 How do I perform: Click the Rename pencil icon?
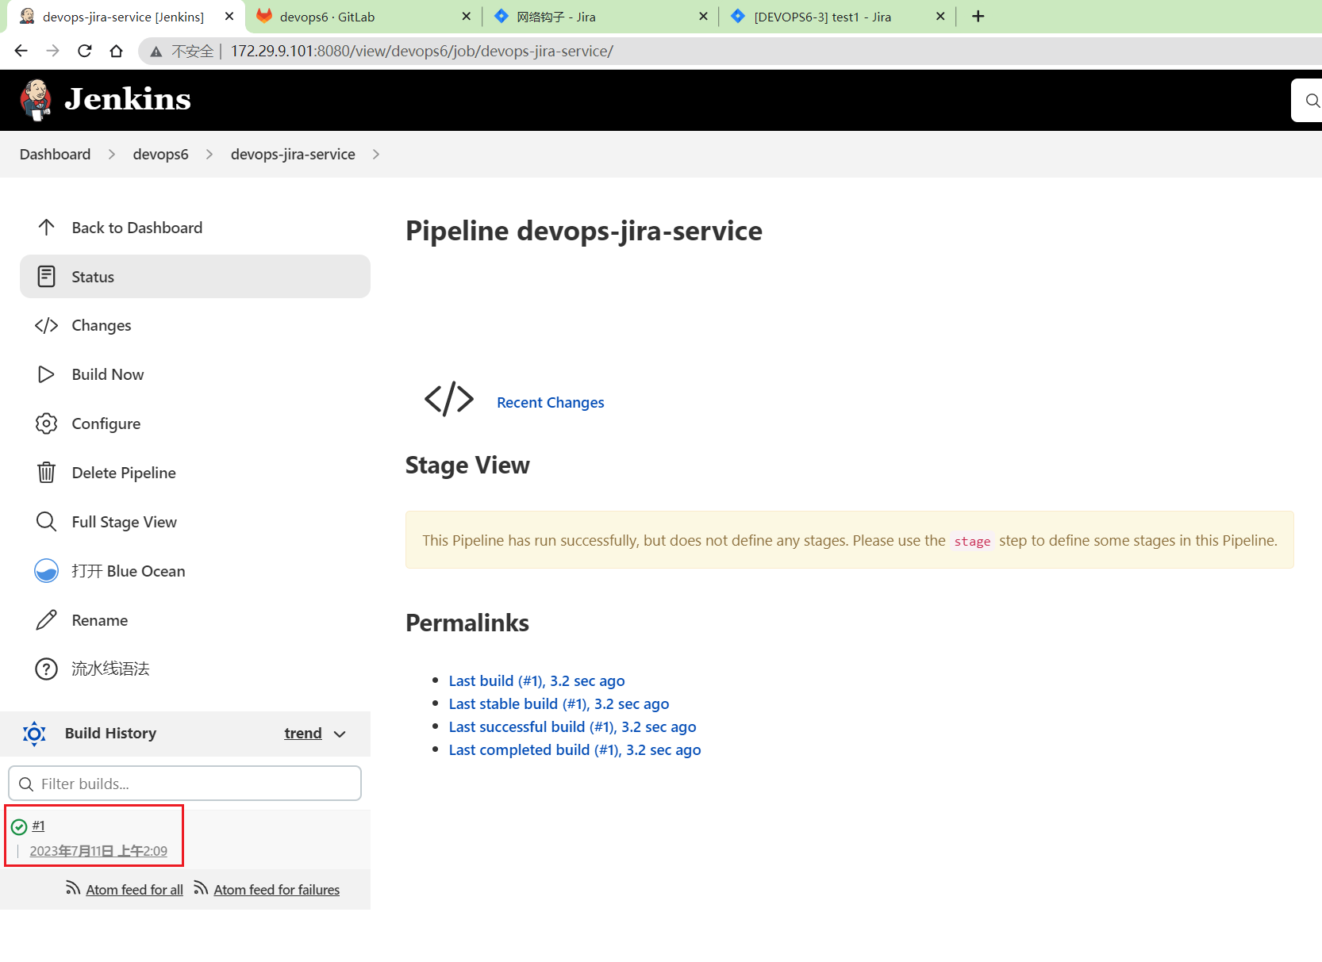[x=46, y=620]
